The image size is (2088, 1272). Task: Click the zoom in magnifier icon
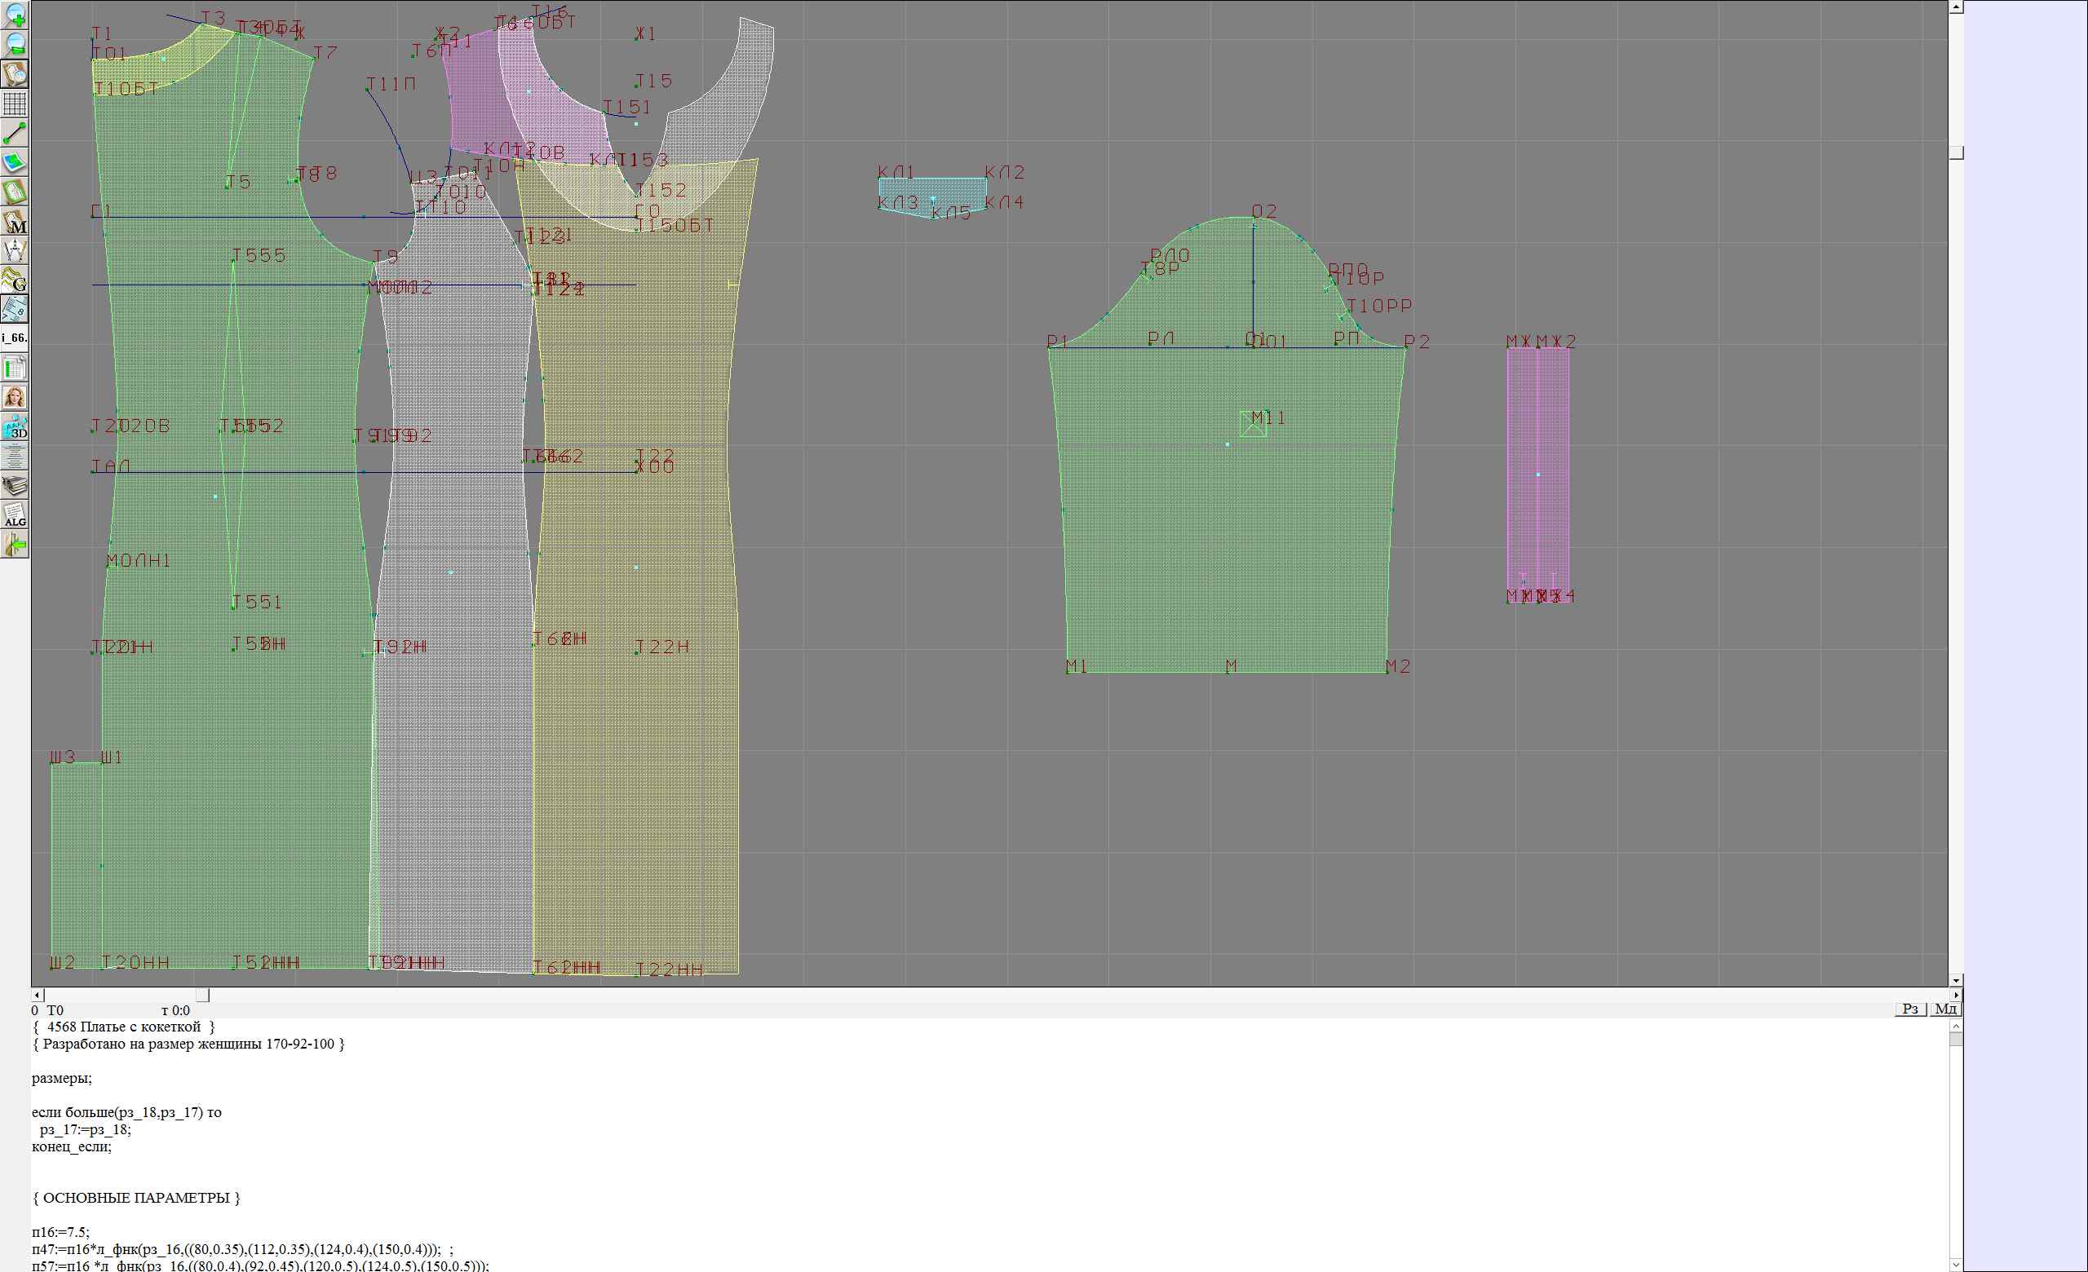click(x=15, y=15)
